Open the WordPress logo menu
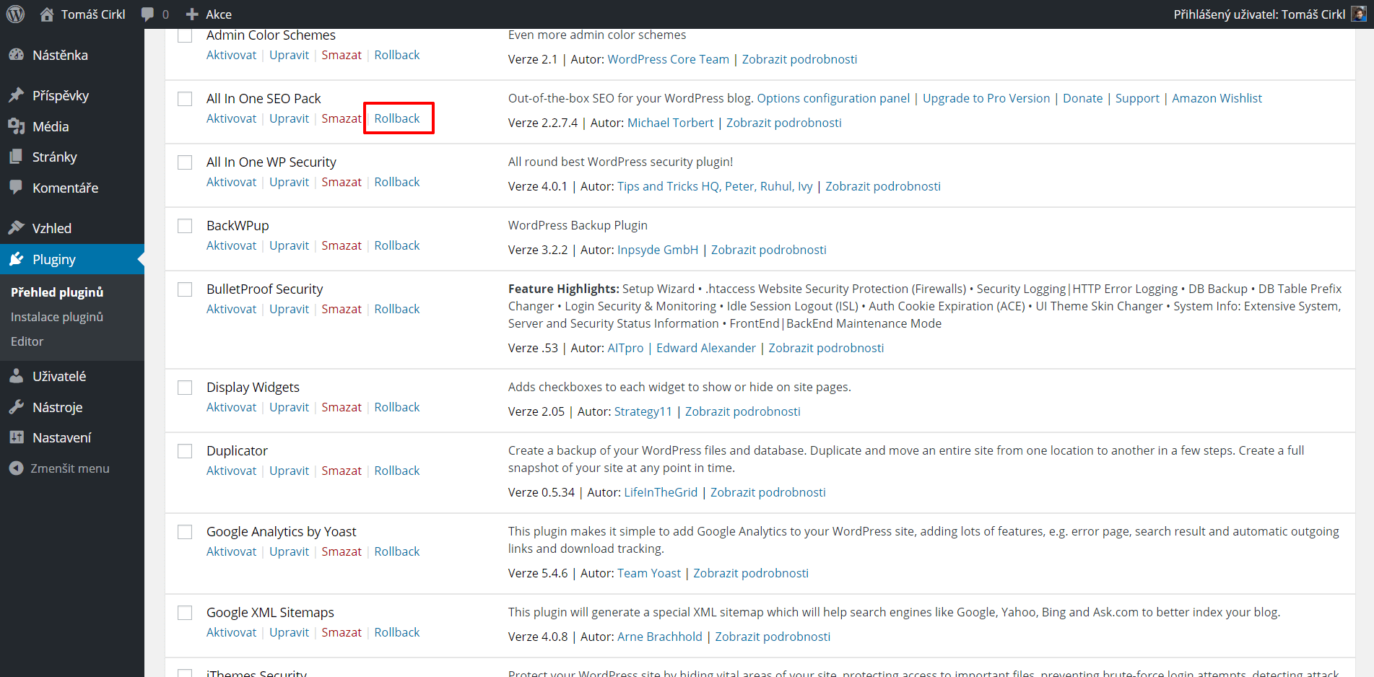 pos(15,14)
